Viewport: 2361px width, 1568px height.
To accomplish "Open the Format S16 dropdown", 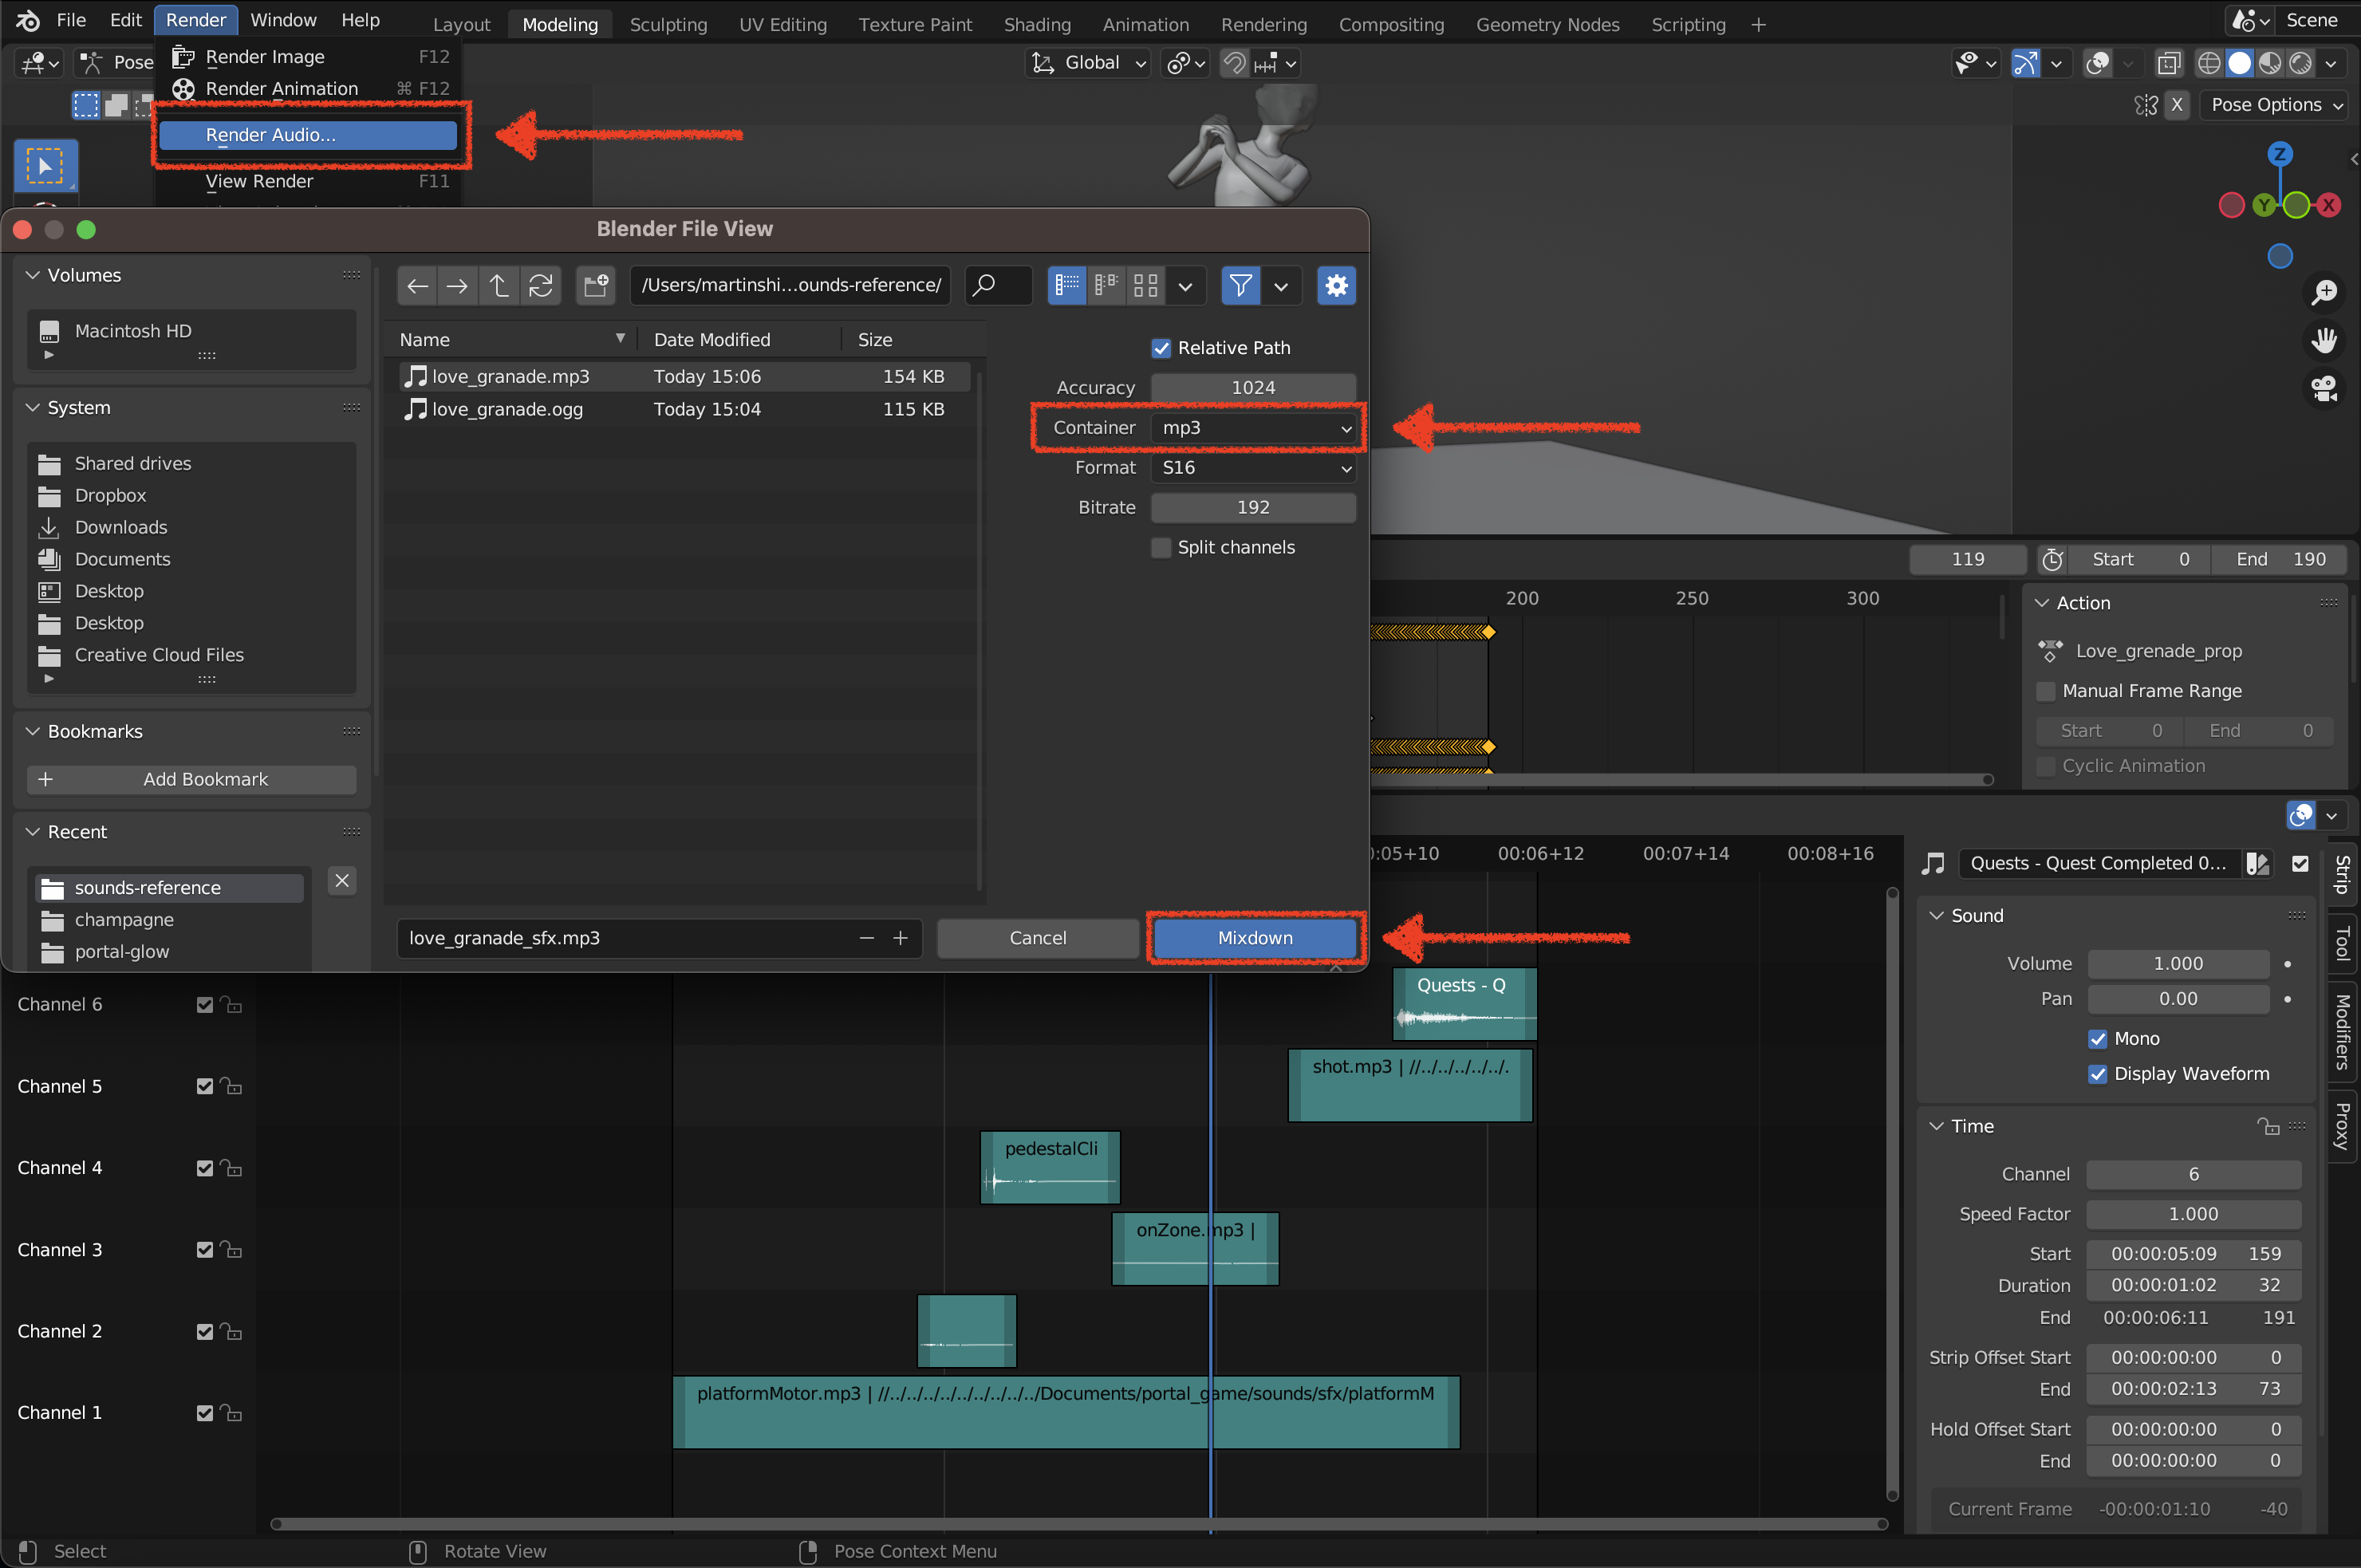I will click(x=1254, y=468).
